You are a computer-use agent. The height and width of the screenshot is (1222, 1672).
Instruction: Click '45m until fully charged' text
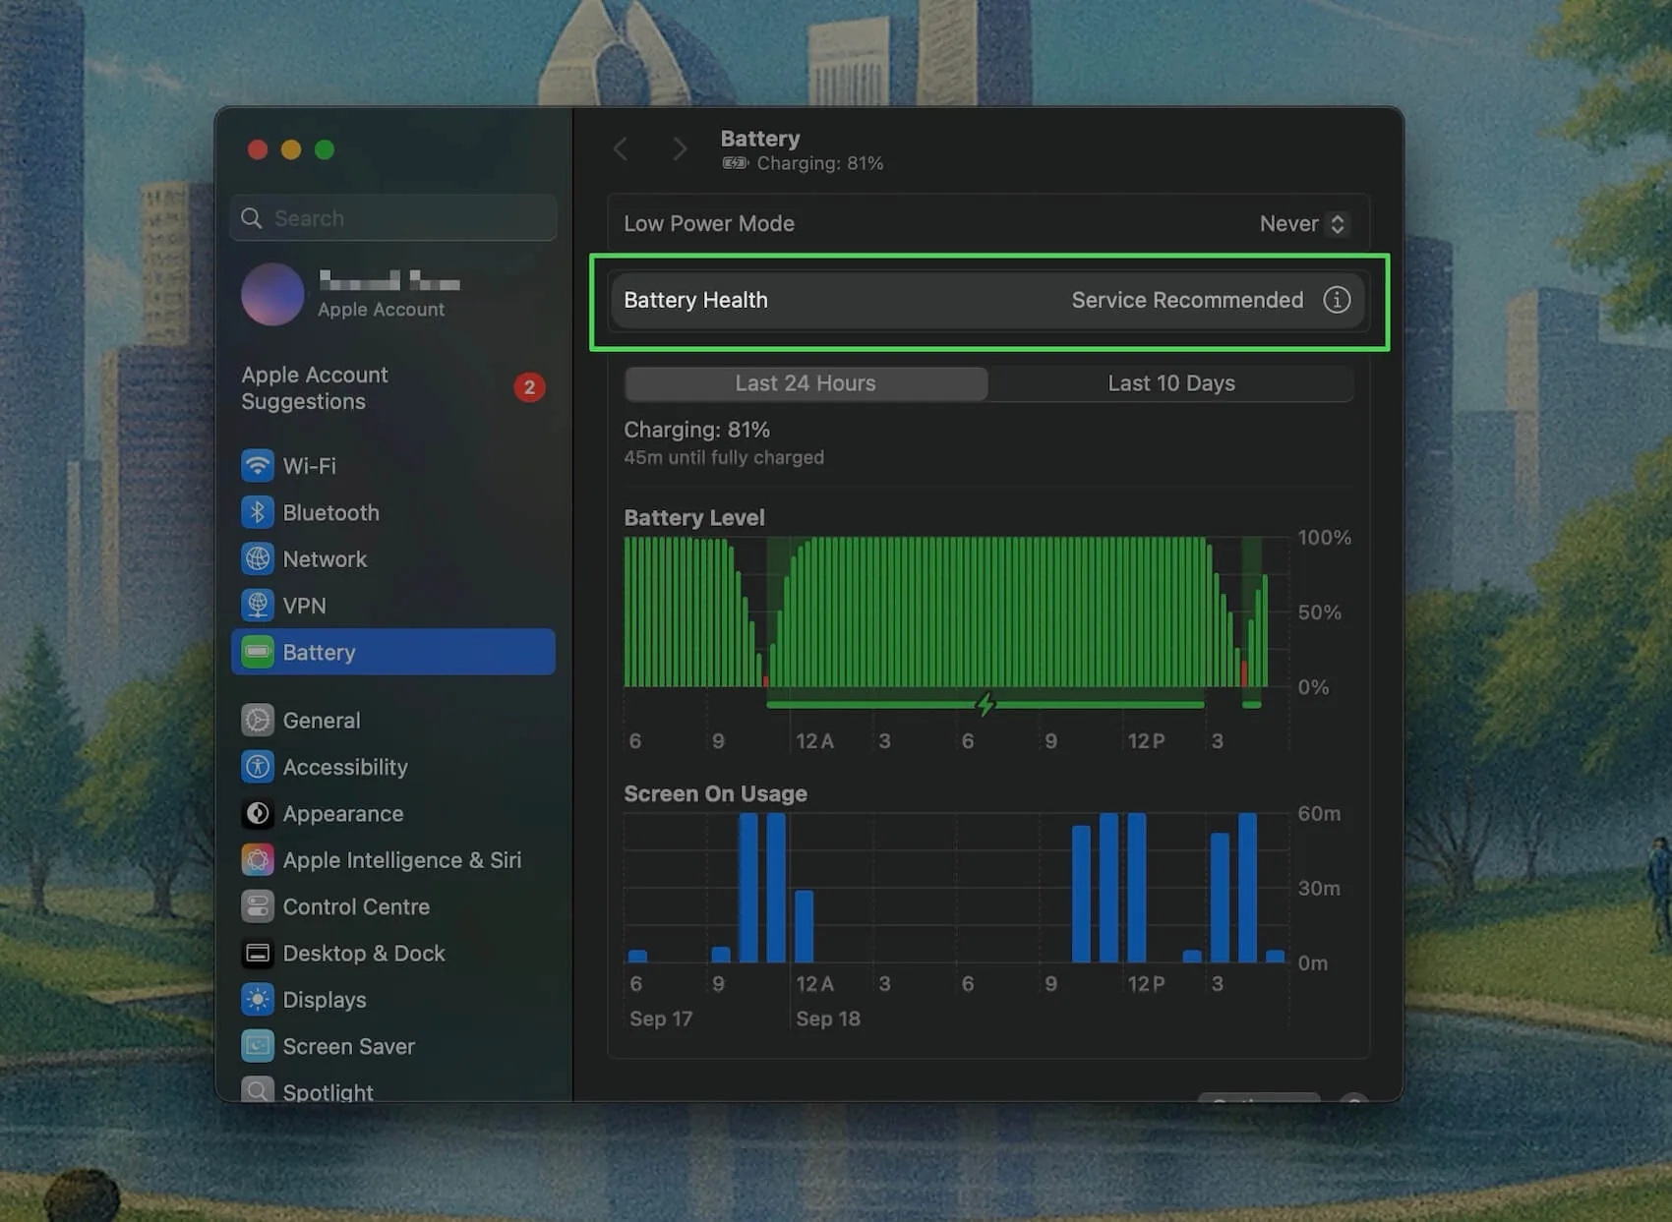tap(724, 457)
